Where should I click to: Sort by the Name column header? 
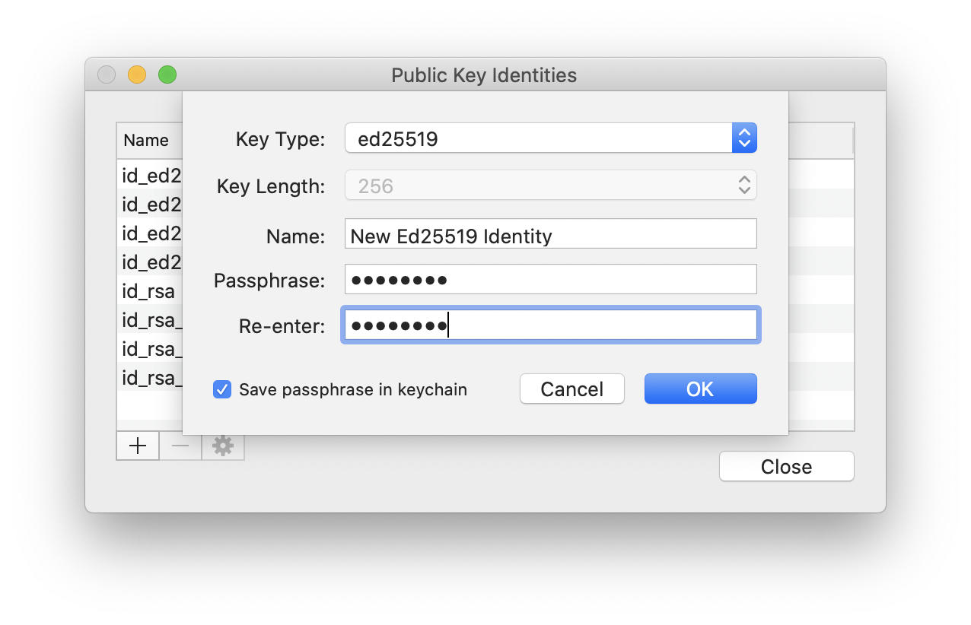coord(147,141)
